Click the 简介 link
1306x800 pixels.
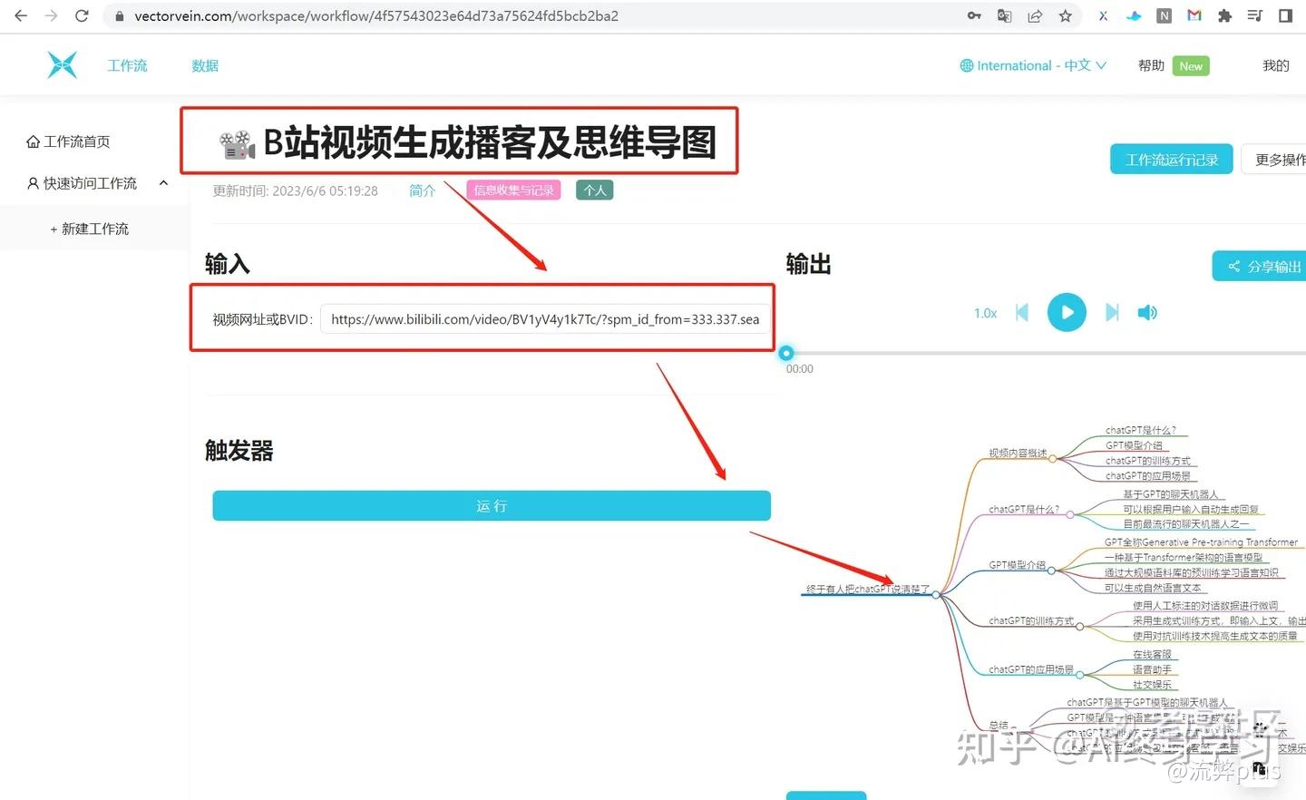[x=422, y=190]
